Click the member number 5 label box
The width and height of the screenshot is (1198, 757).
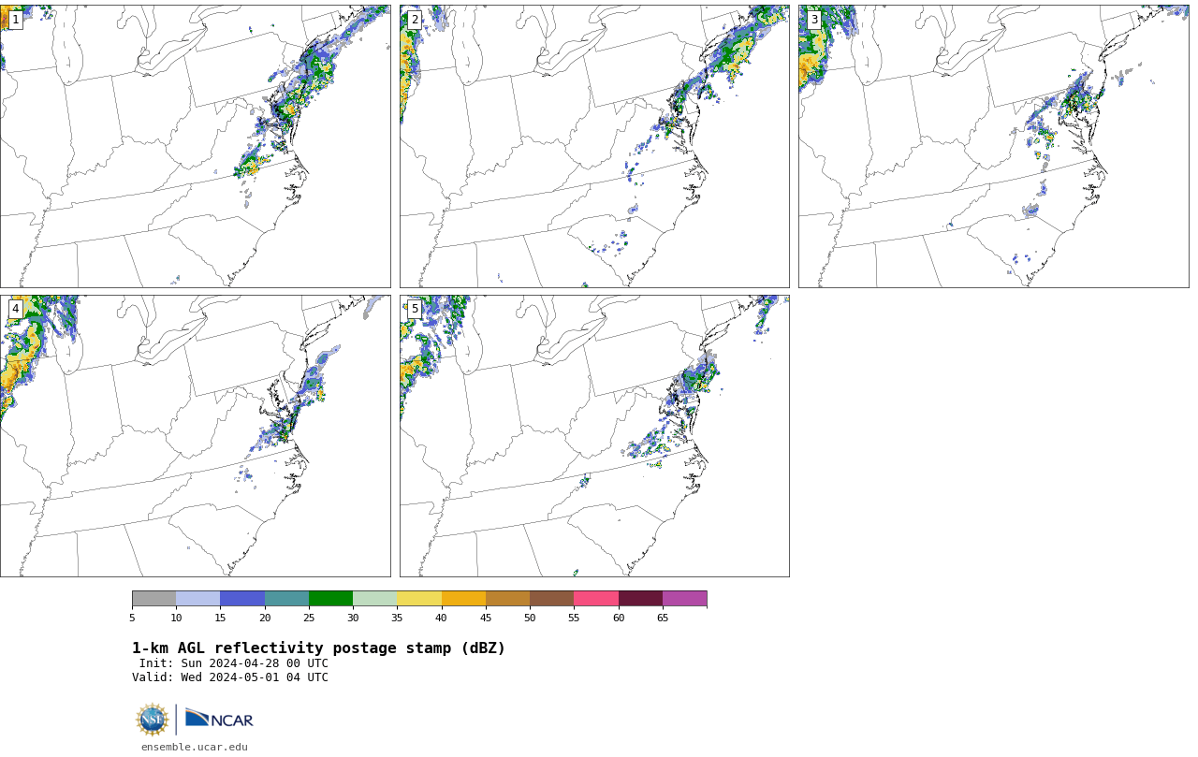pos(415,309)
